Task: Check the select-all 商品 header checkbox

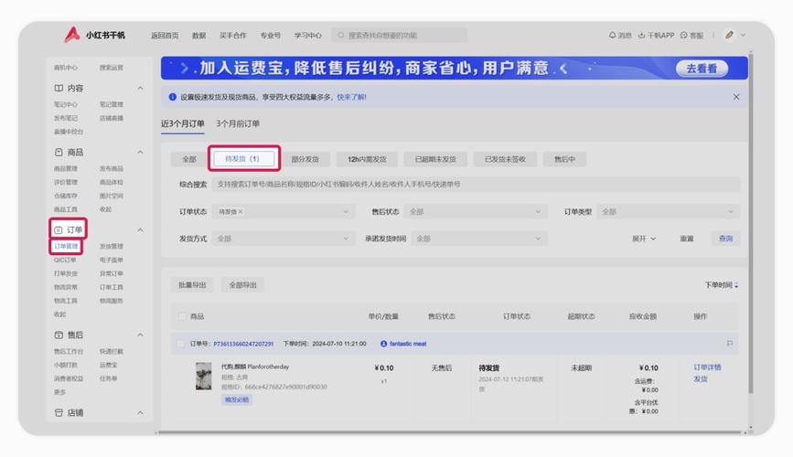Action: 182,316
